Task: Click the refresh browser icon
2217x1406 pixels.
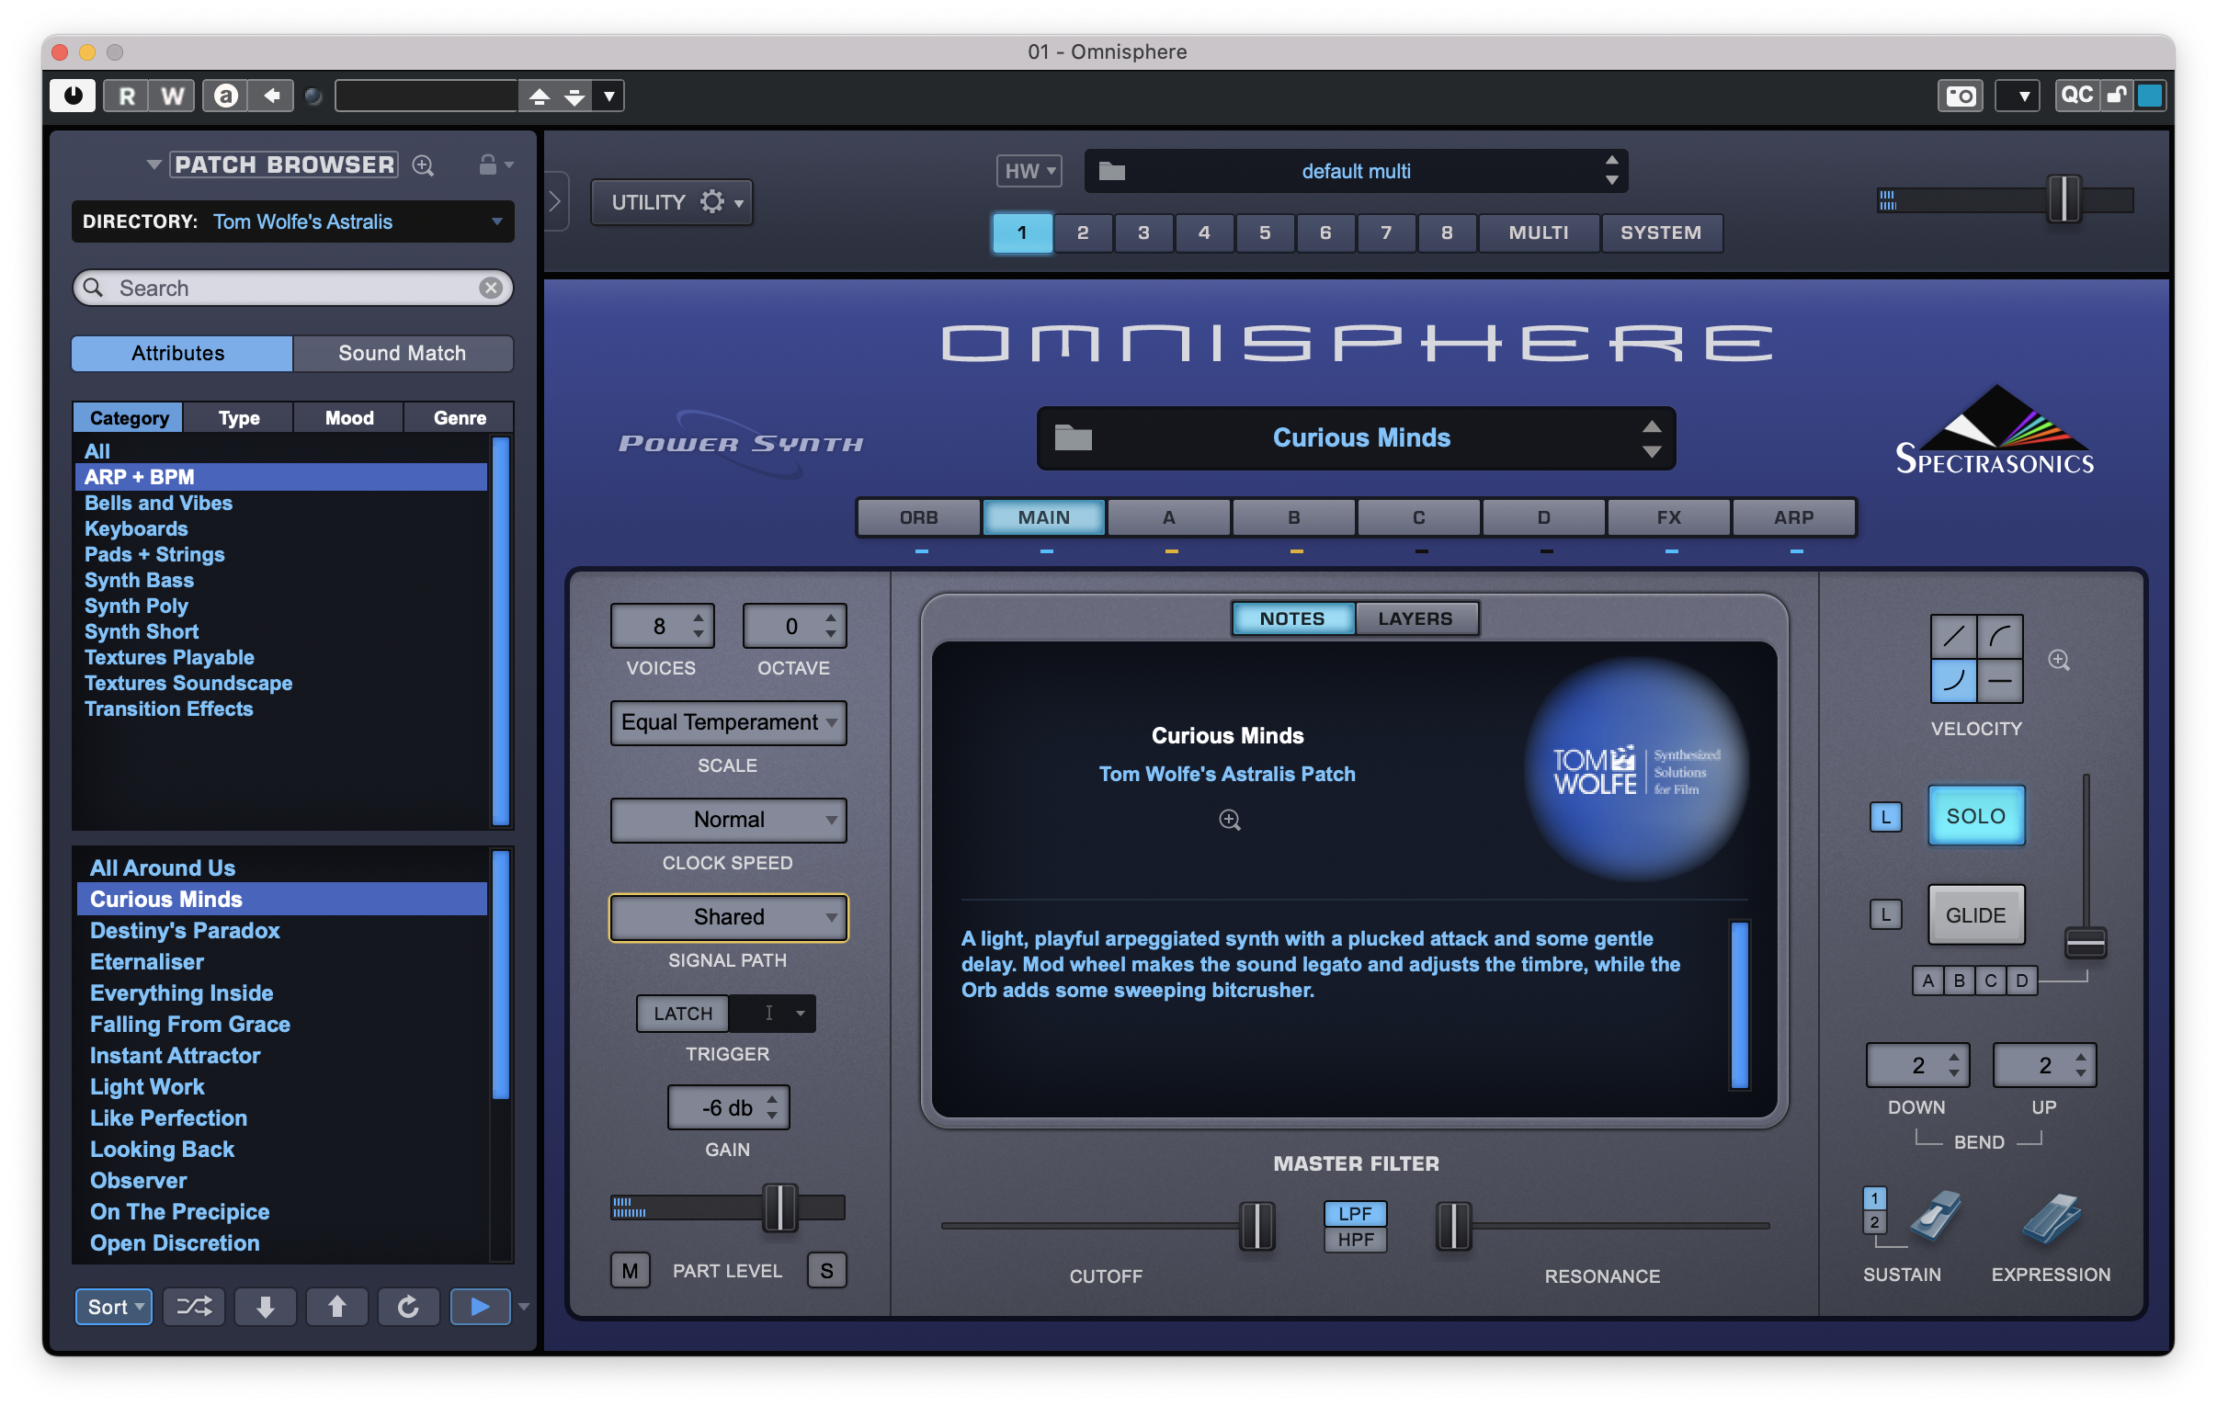Action: [x=408, y=1308]
